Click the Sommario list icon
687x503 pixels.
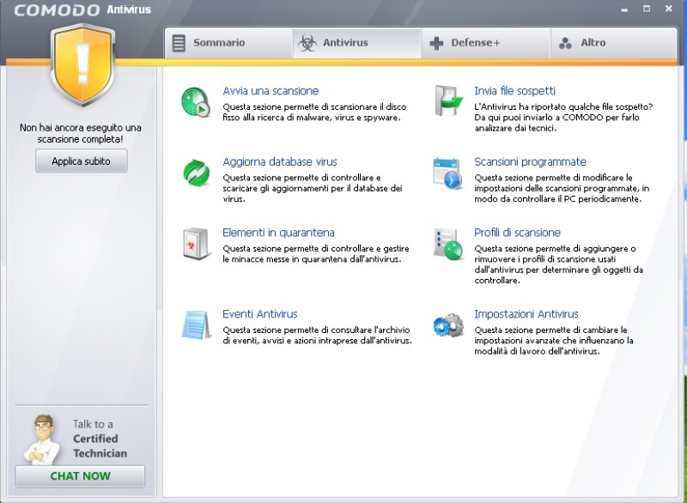click(x=179, y=43)
